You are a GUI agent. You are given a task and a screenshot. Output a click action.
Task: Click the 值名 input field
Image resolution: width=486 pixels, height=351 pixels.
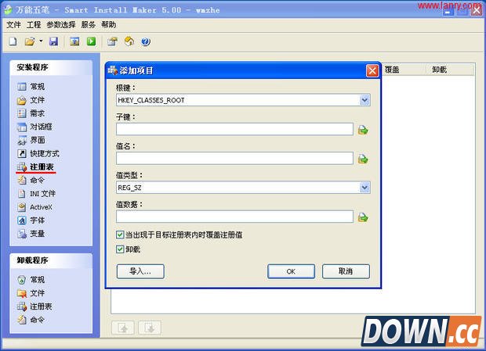pyautogui.click(x=234, y=158)
